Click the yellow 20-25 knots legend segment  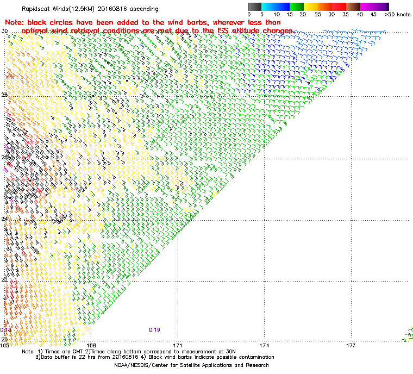(x=311, y=7)
